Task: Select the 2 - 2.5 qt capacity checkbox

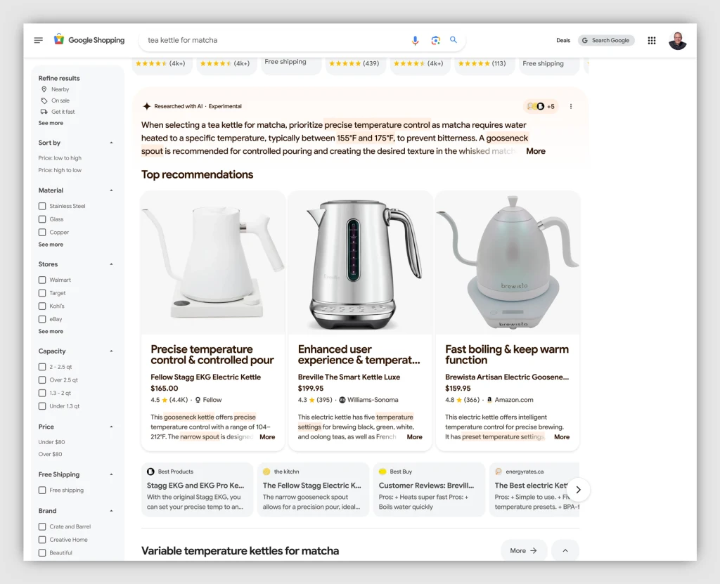Action: pyautogui.click(x=42, y=367)
